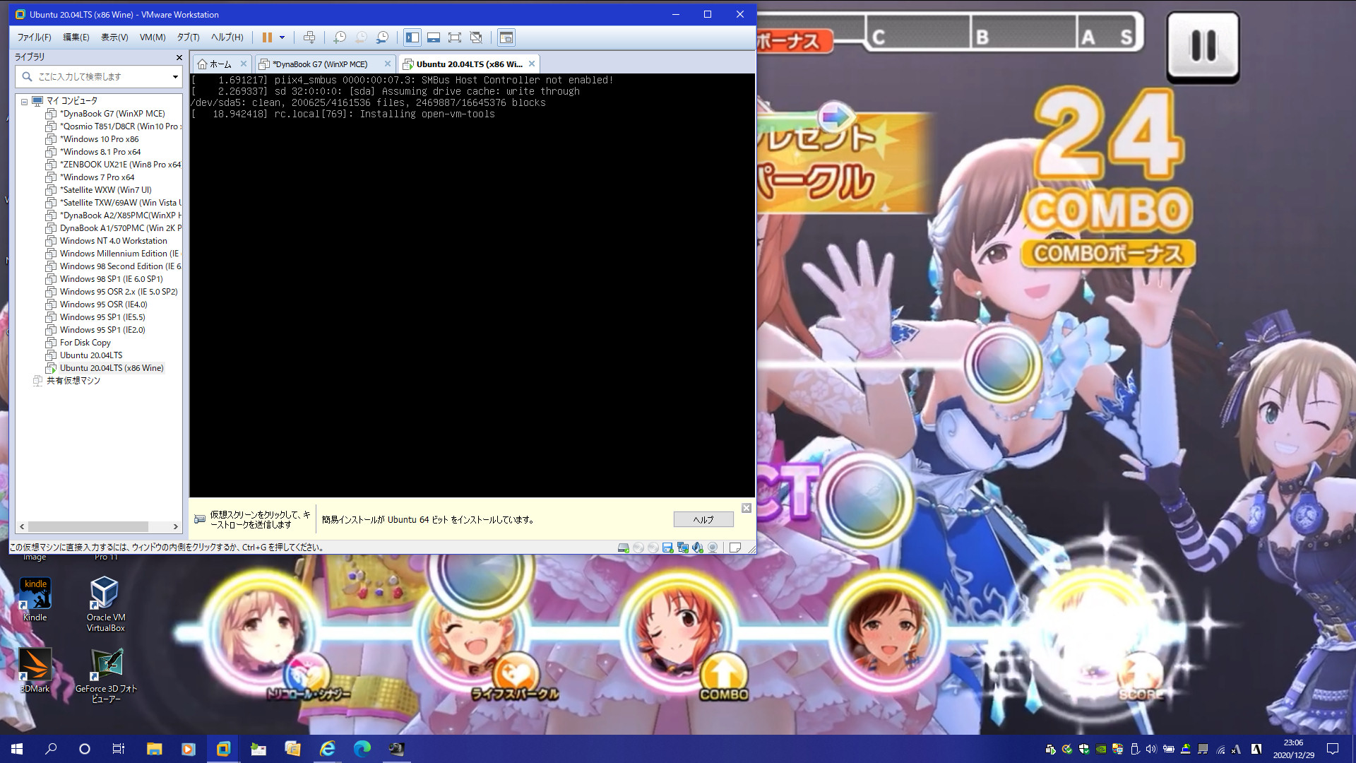
Task: Click the library horizontal scrollbar thumb
Action: coord(88,526)
